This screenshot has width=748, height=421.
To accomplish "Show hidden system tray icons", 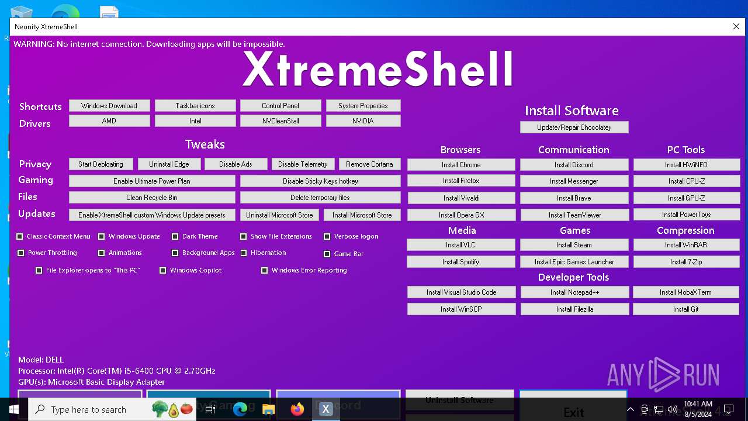I will click(631, 409).
